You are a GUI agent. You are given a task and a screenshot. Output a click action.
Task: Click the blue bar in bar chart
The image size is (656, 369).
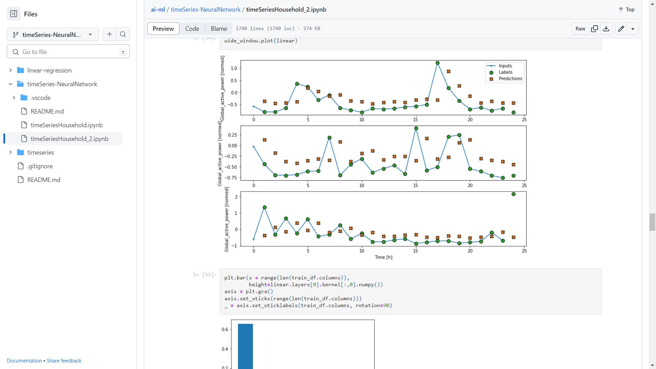pos(245,346)
